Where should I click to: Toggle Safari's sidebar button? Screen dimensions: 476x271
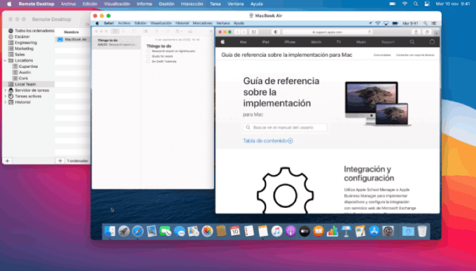pyautogui.click(x=254, y=32)
